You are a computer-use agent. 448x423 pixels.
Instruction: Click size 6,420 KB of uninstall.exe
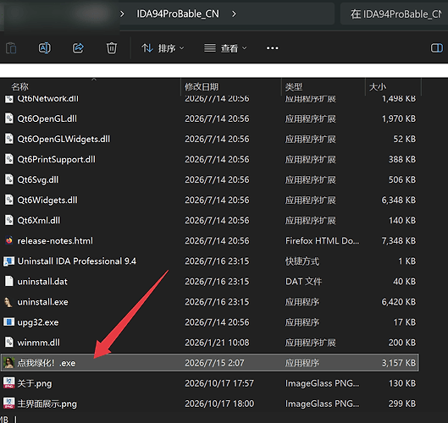399,302
